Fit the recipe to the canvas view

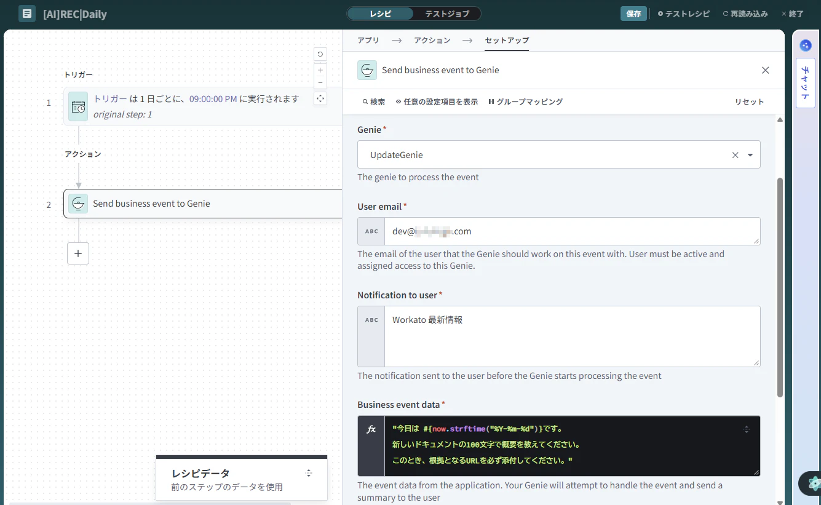320,98
